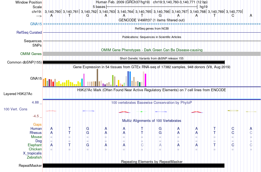Click the 3,140,770 position label
Screen dimensions: 261x172
(x=234, y=12)
